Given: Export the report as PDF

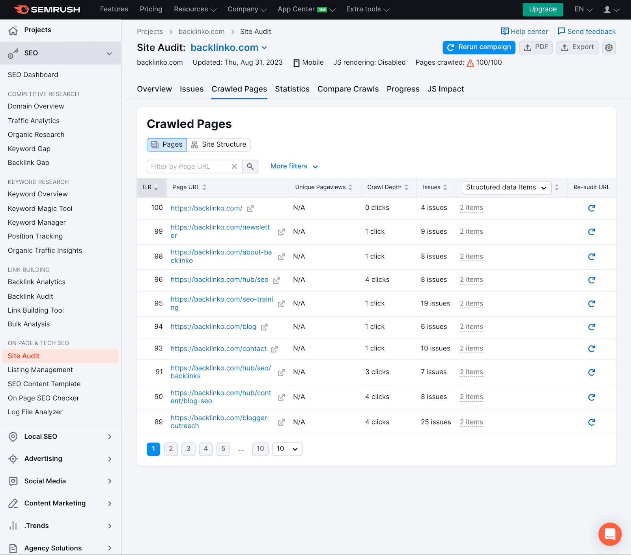Looking at the screenshot, I should [x=536, y=48].
